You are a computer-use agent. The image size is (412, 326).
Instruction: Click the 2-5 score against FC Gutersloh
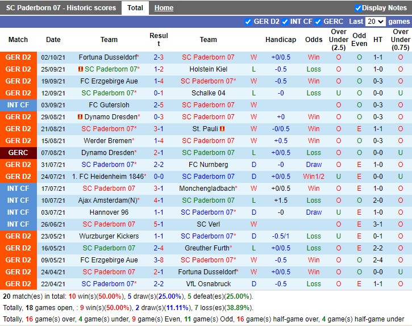[159, 105]
